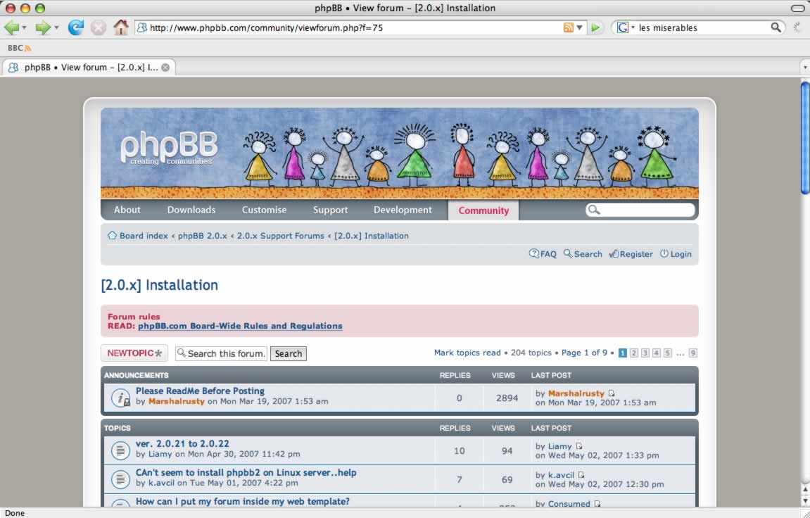
Task: Go back with the browser Back arrow
Action: point(11,27)
